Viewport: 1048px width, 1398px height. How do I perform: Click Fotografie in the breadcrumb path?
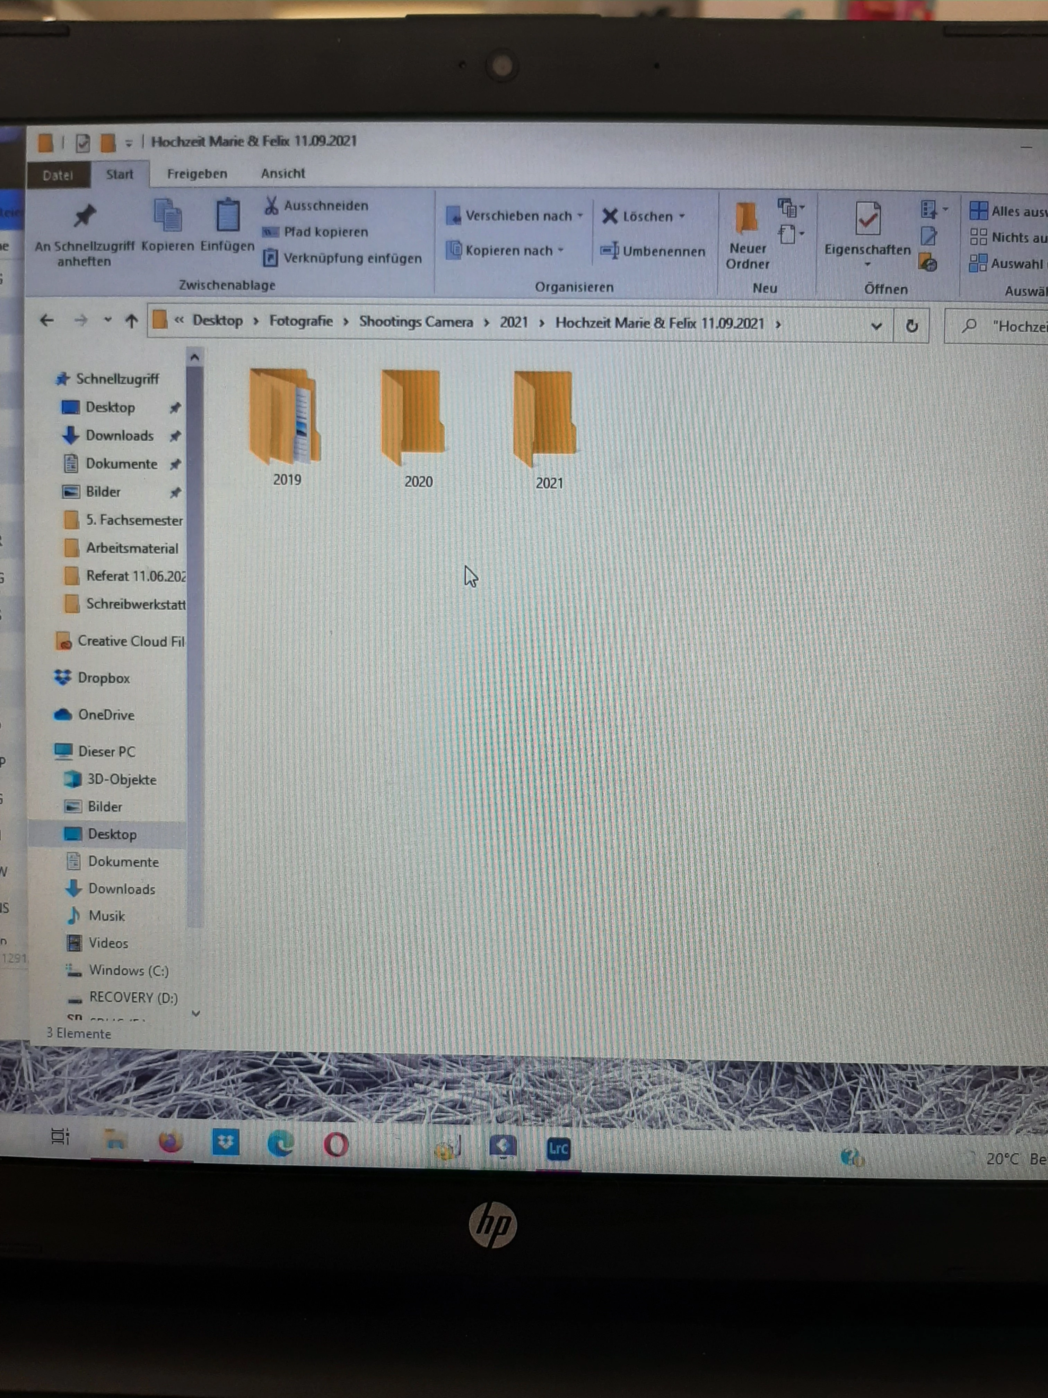[301, 321]
